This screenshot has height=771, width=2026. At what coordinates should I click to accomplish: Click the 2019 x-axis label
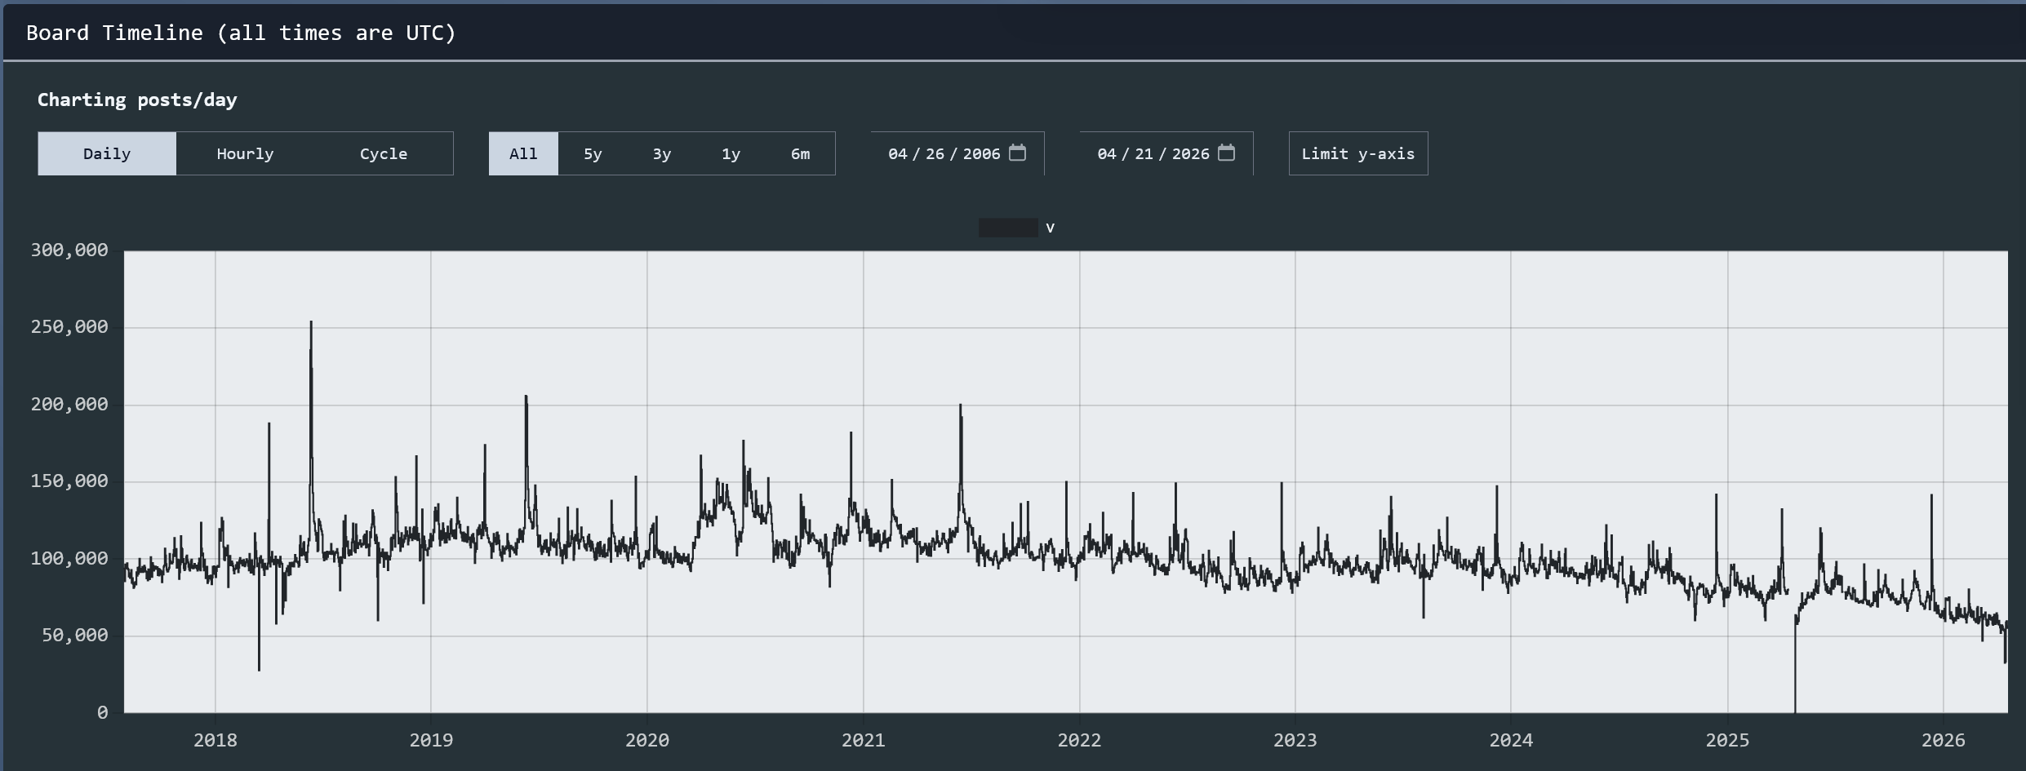pos(431,740)
